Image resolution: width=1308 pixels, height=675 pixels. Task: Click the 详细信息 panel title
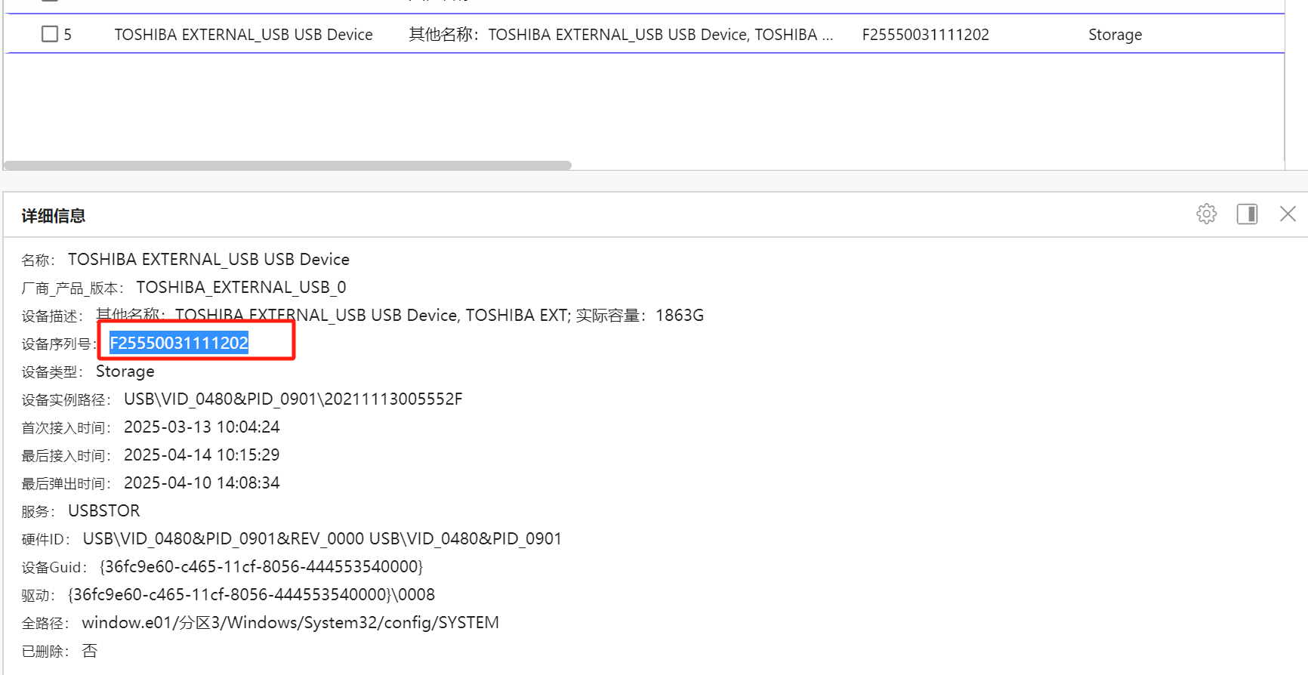(x=54, y=216)
